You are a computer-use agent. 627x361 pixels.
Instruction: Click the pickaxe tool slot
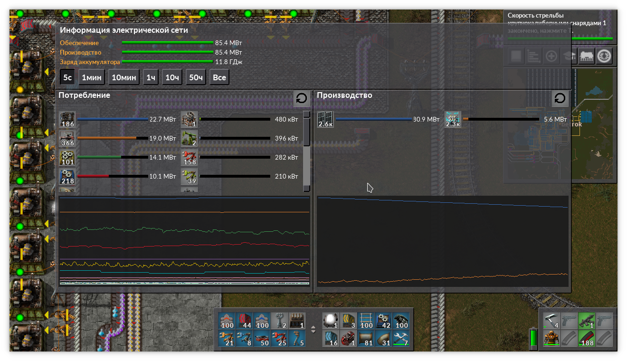[x=551, y=321]
